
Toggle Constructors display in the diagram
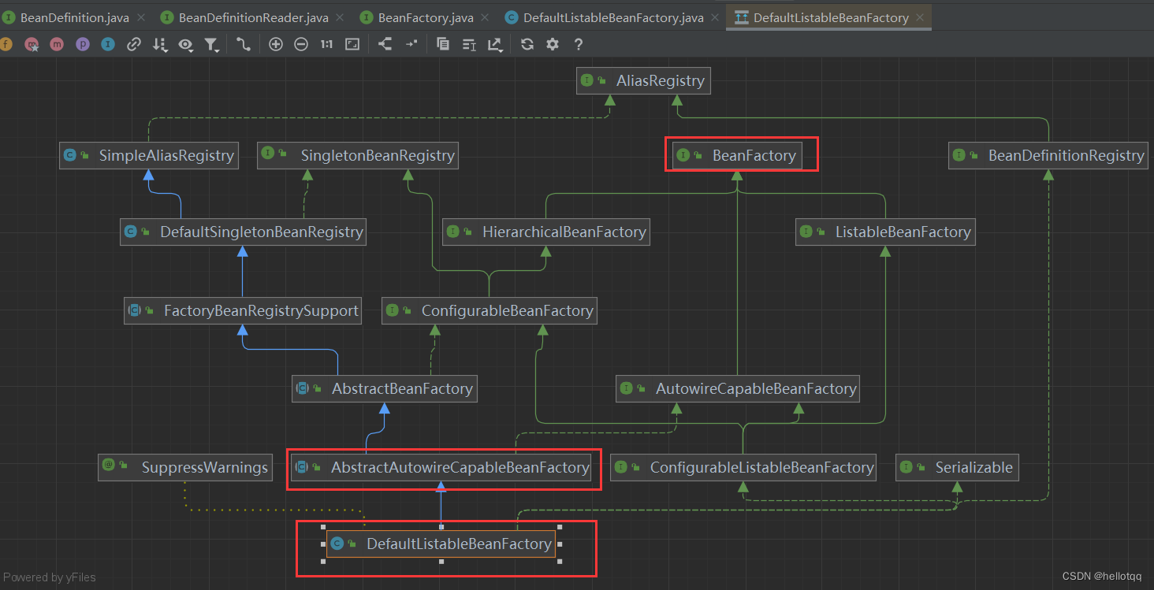(32, 45)
